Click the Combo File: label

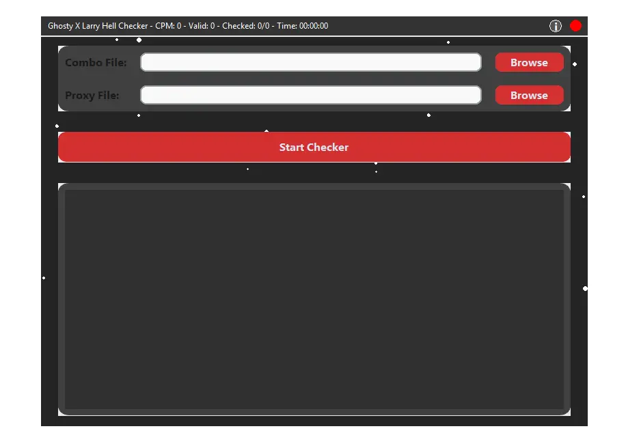[96, 61]
